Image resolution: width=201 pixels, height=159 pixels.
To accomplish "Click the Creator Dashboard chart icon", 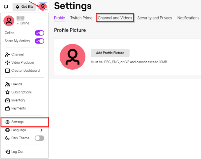I will pos(7,71).
